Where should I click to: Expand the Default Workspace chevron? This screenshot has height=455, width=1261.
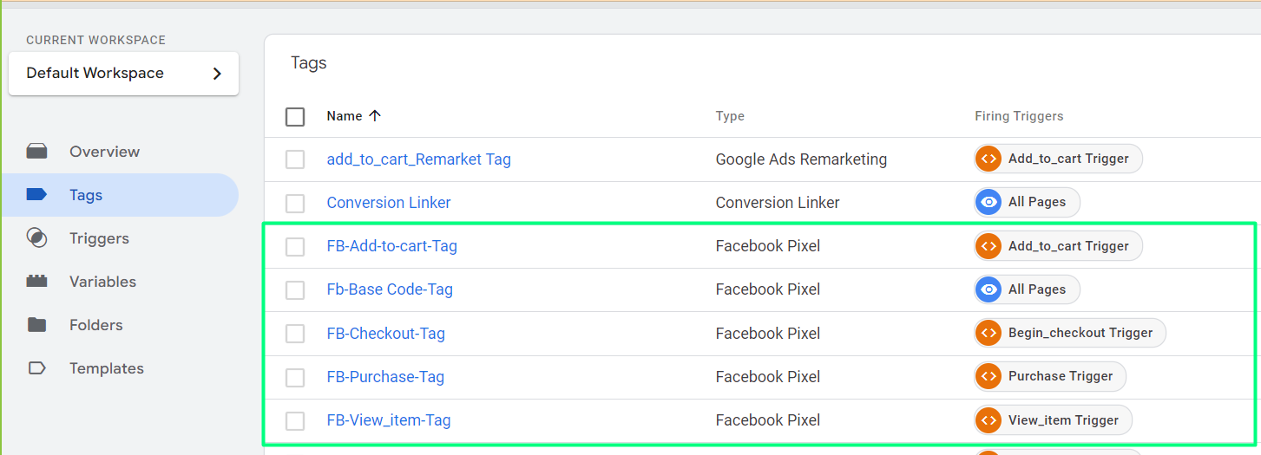click(217, 74)
